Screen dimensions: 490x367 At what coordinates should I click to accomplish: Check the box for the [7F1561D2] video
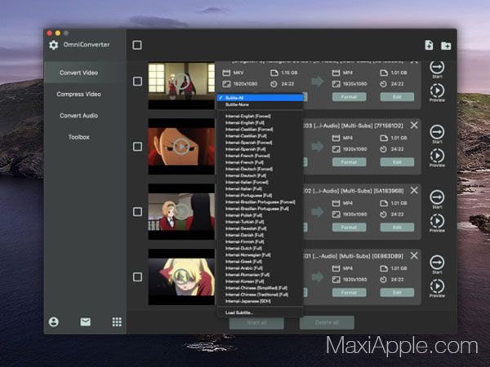137,147
